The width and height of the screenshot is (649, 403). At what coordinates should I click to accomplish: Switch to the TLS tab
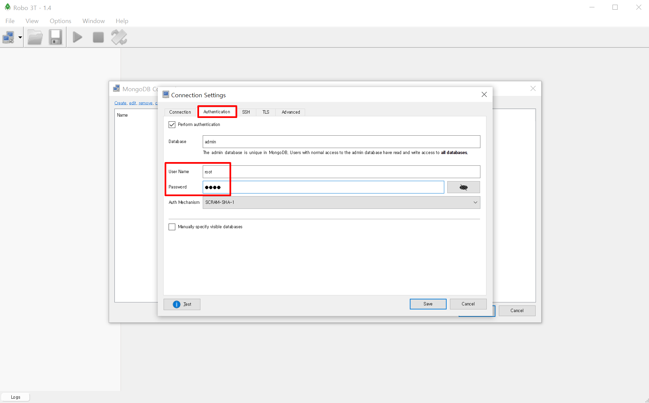click(266, 112)
